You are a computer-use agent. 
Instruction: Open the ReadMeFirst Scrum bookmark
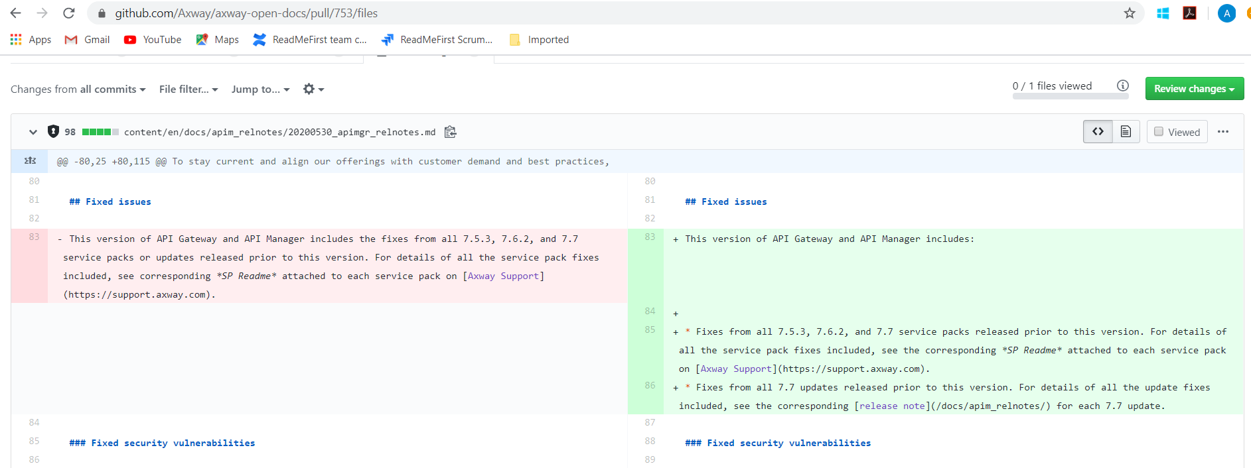point(437,40)
